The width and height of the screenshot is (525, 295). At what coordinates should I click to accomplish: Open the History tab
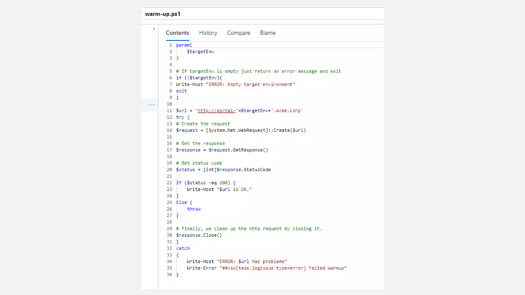(208, 33)
